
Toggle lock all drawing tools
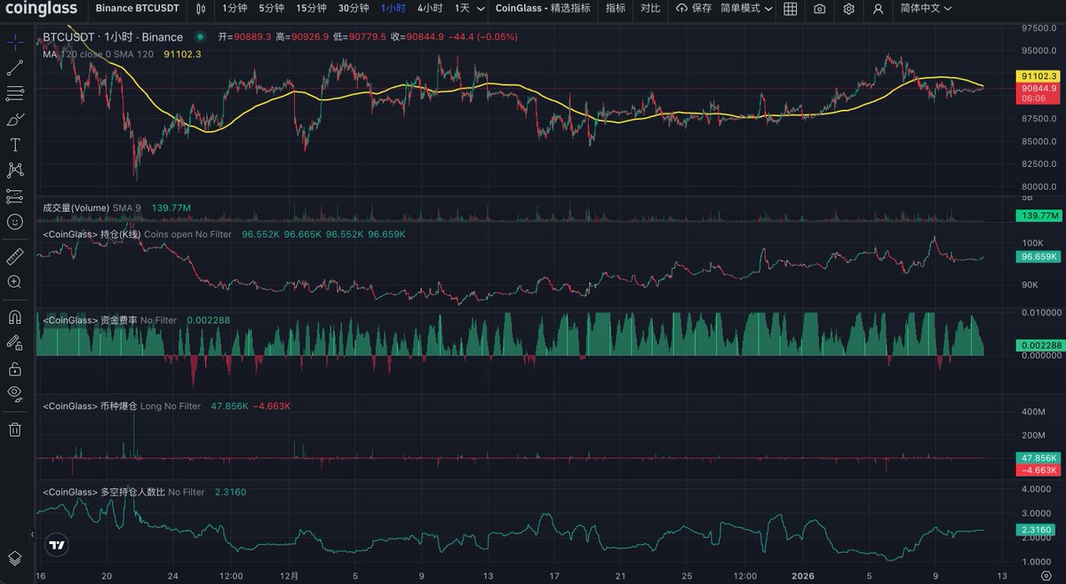pyautogui.click(x=15, y=367)
